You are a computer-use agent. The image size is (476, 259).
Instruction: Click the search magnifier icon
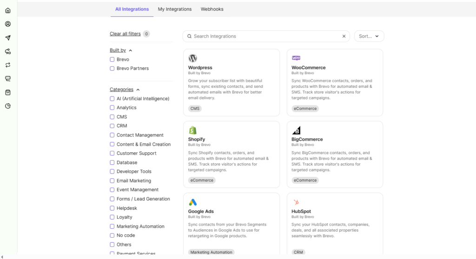[x=189, y=36]
